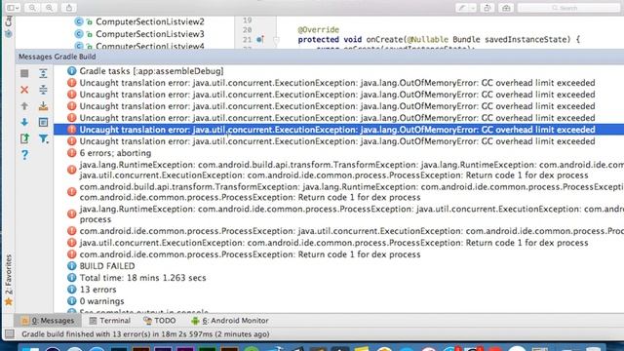Open the Share button in the window toolbar

click(69, 8)
